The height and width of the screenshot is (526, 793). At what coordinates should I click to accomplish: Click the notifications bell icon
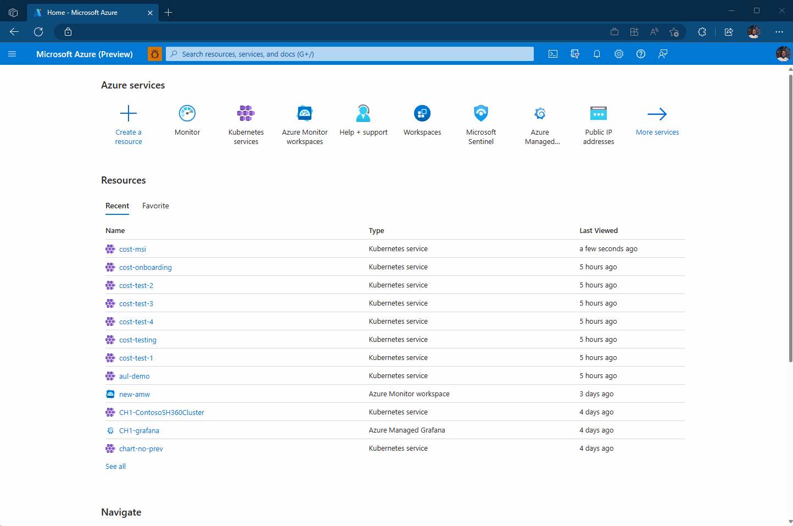(597, 54)
